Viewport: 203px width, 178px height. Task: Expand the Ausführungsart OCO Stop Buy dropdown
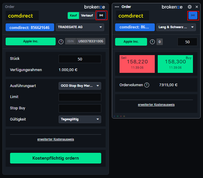click(x=80, y=86)
